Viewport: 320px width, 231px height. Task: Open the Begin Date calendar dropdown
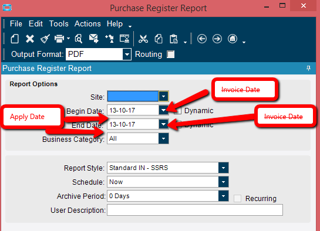[x=163, y=110]
